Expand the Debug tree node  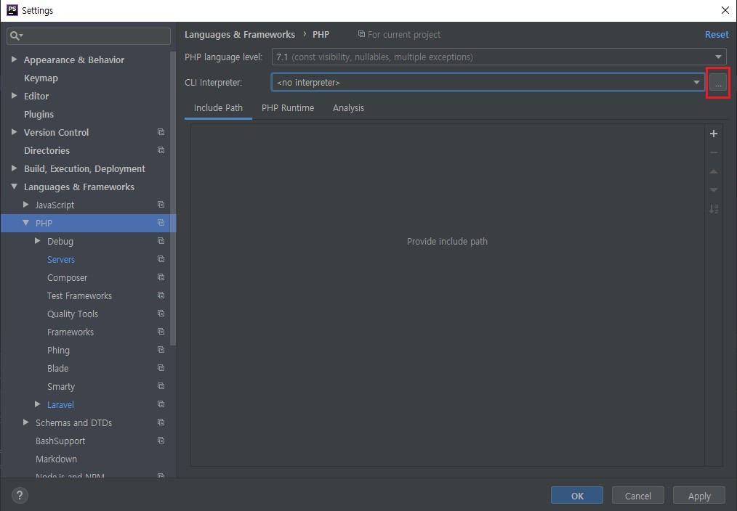pyautogui.click(x=38, y=241)
